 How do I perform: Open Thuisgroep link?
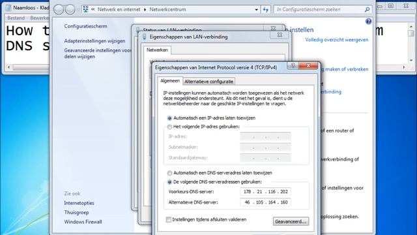[x=76, y=213]
